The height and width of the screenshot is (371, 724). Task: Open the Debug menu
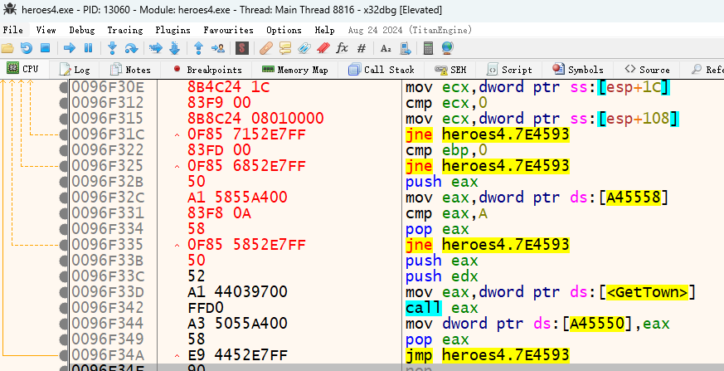pos(82,30)
